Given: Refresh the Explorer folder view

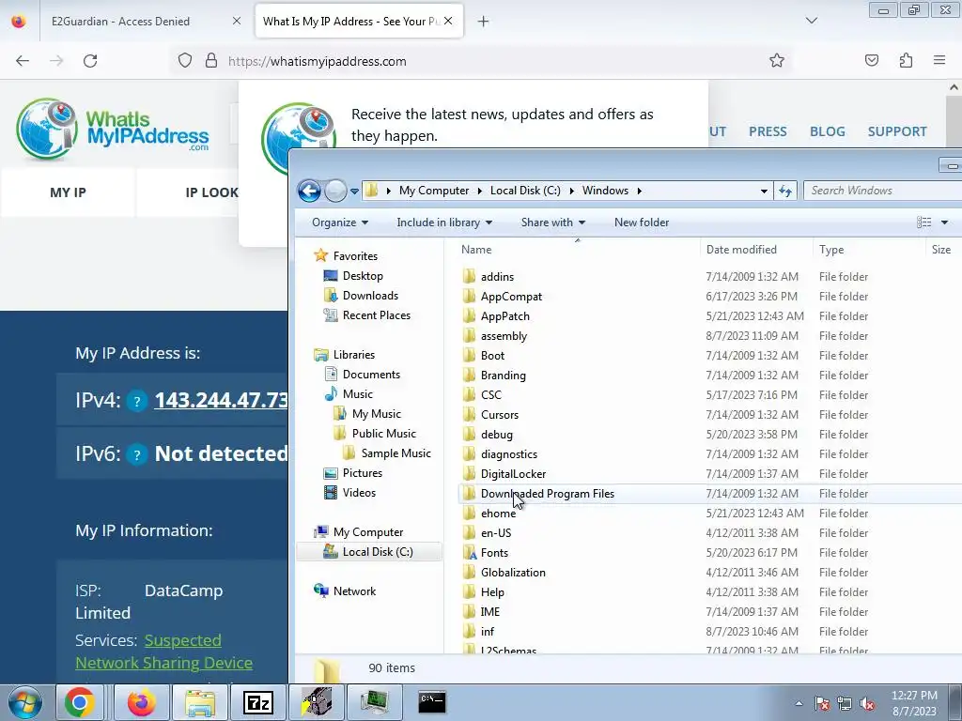Looking at the screenshot, I should [x=785, y=192].
